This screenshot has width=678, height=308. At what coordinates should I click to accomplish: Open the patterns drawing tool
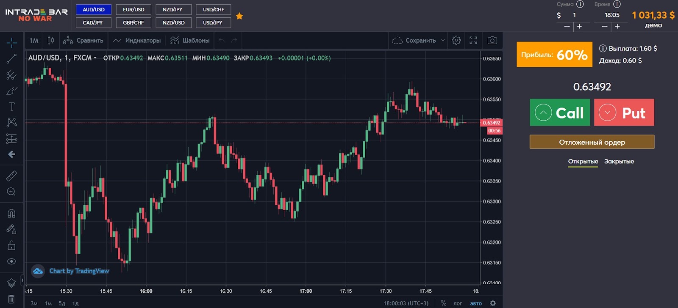(11, 122)
